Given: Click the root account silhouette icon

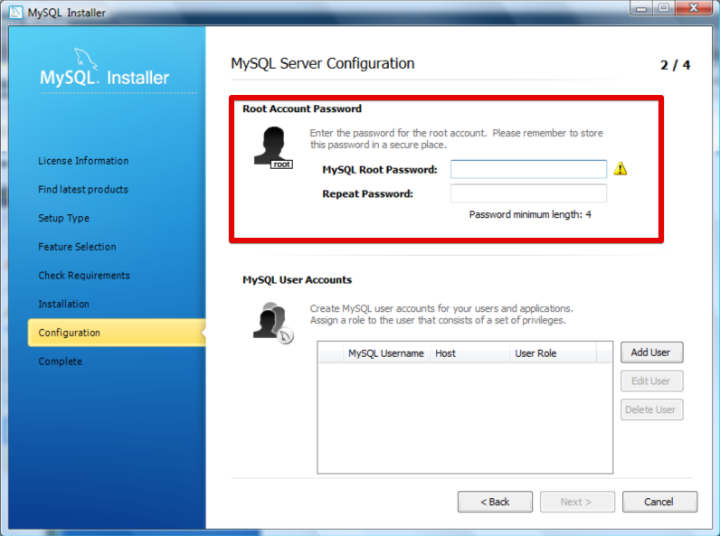Looking at the screenshot, I should (273, 147).
